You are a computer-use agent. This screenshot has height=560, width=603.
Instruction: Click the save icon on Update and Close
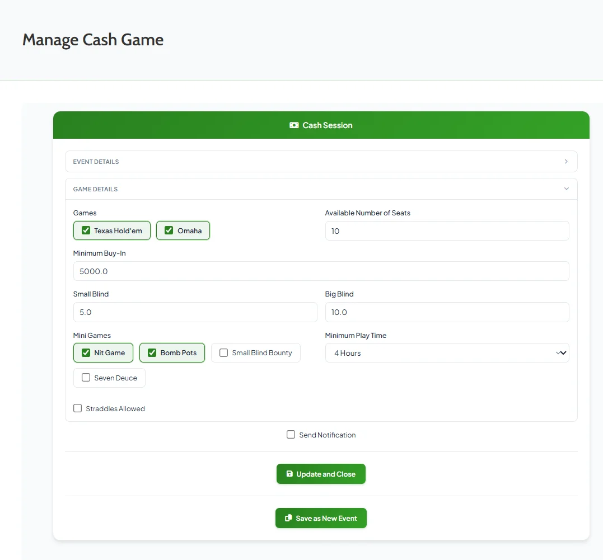[x=289, y=474]
